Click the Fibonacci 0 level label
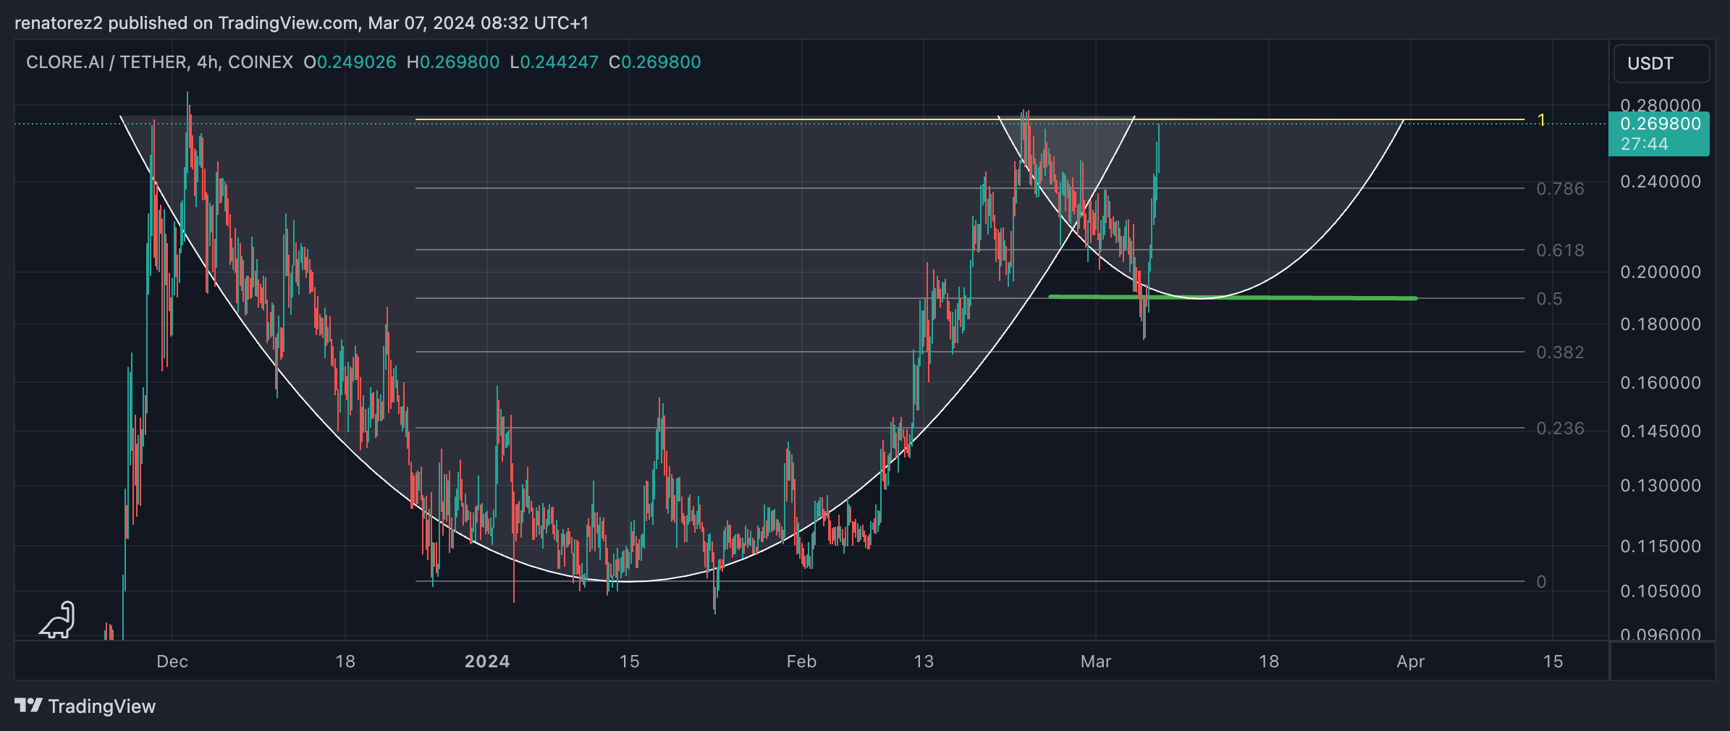1730x731 pixels. [x=1541, y=582]
